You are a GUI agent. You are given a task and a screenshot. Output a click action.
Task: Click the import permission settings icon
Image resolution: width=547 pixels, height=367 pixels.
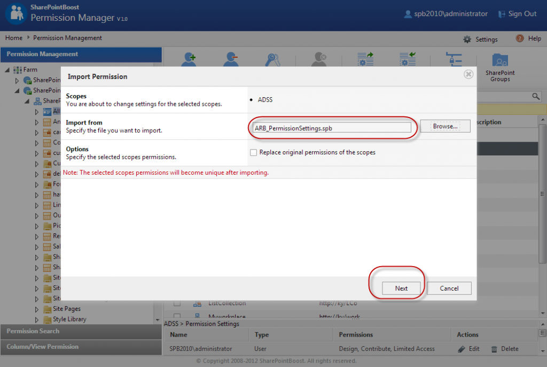point(408,60)
